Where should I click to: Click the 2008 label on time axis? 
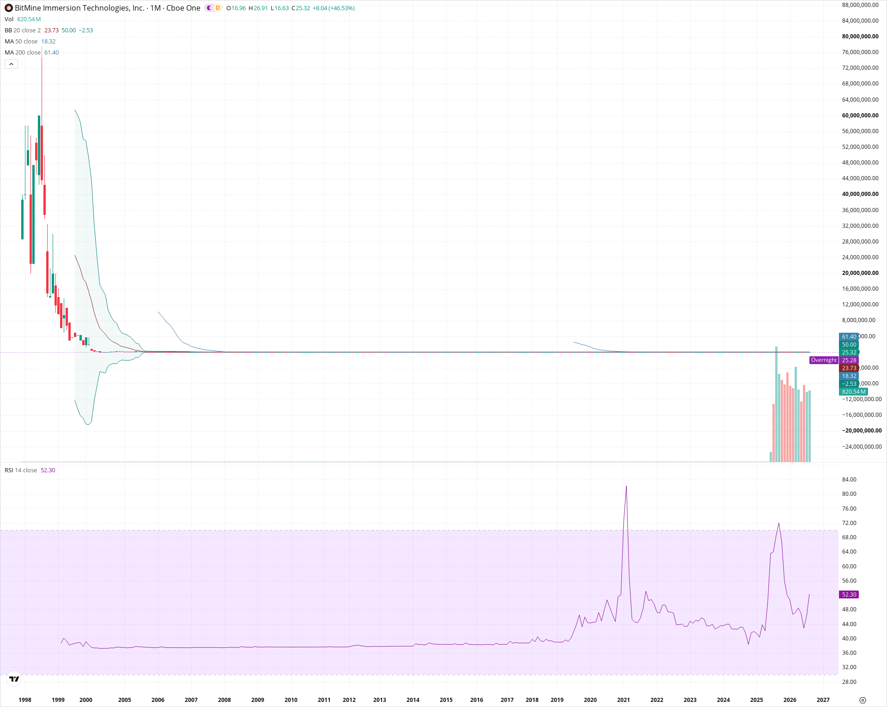(225, 700)
